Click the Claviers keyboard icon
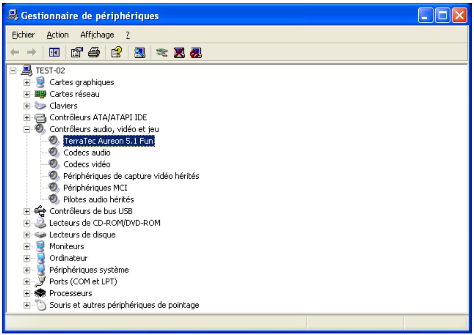The height and width of the screenshot is (335, 474). (41, 106)
